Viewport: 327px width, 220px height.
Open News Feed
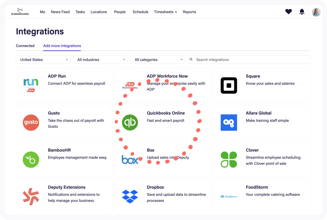point(60,12)
